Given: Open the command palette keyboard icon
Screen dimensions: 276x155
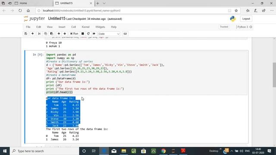Looking at the screenshot, I should coord(125,34).
